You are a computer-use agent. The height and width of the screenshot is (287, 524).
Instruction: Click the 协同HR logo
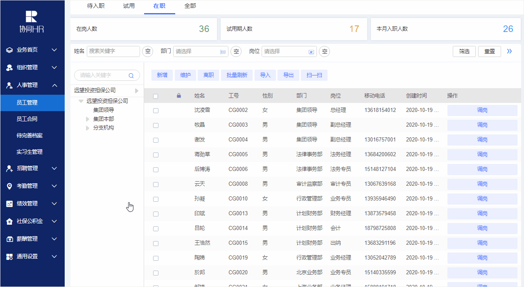pyautogui.click(x=32, y=22)
